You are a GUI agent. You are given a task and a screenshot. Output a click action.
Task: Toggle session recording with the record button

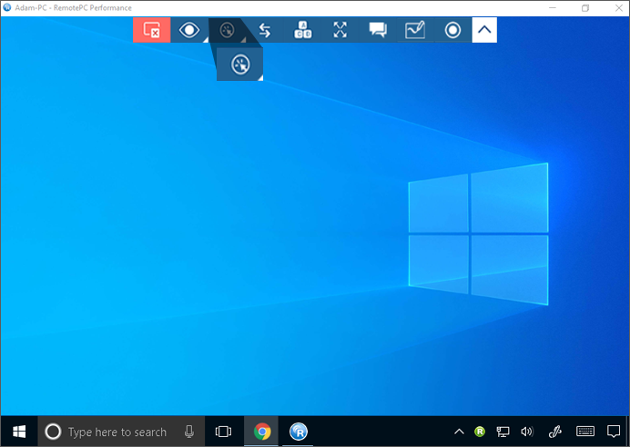pyautogui.click(x=452, y=30)
